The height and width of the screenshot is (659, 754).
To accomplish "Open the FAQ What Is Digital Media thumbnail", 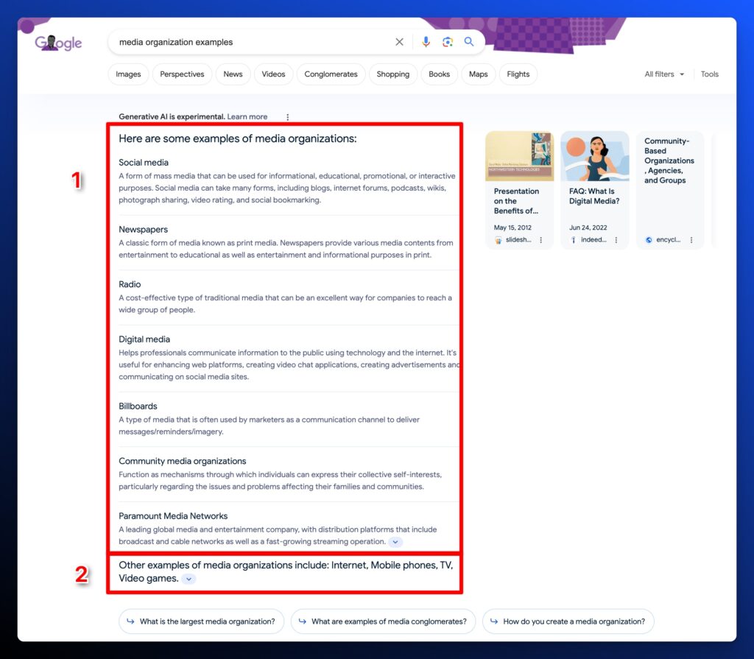I will point(594,156).
